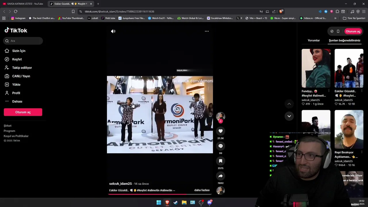Image resolution: width=368 pixels, height=207 pixels.
Task: Open Repi Bırakıyor Açıklaması video thumbnail
Action: click(349, 129)
